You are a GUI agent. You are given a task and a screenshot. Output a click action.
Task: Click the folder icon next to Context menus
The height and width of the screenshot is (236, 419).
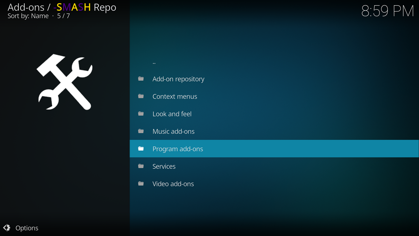pos(141,96)
